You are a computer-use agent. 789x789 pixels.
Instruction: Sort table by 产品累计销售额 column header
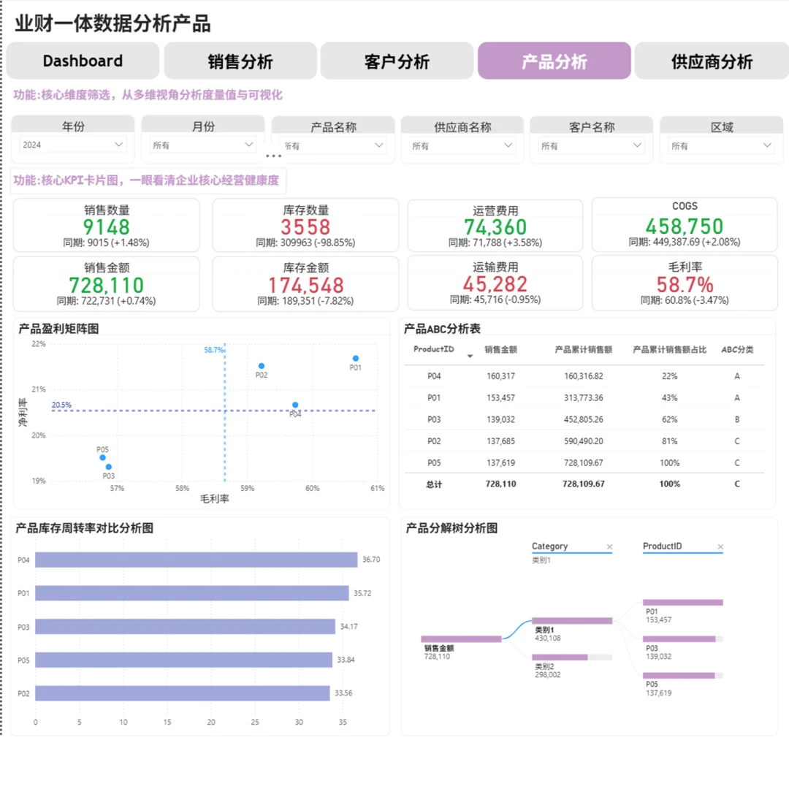point(584,350)
